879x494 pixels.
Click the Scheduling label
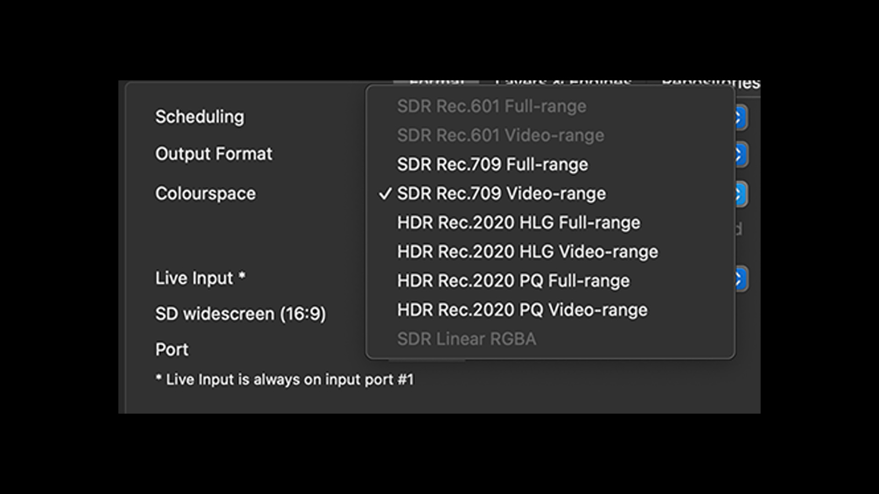click(x=200, y=117)
